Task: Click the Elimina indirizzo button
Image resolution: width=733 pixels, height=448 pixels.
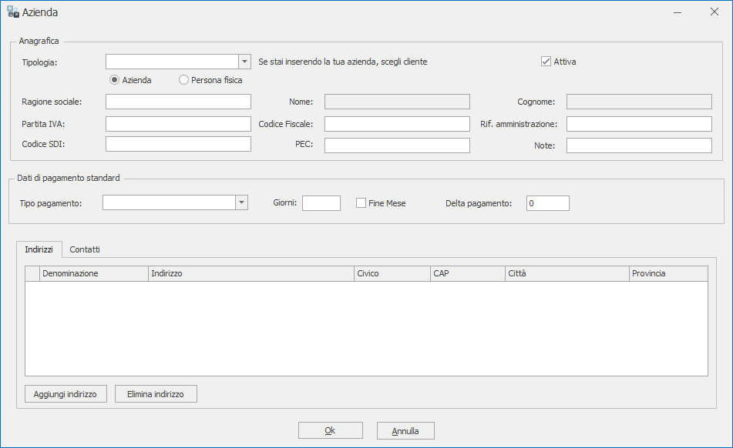Action: click(x=156, y=394)
